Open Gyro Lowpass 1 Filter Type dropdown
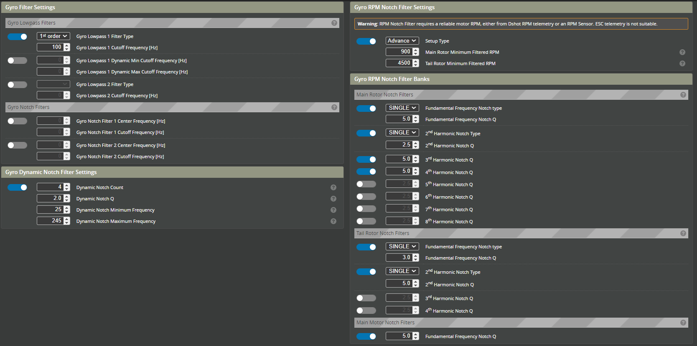The width and height of the screenshot is (697, 346). pos(53,36)
